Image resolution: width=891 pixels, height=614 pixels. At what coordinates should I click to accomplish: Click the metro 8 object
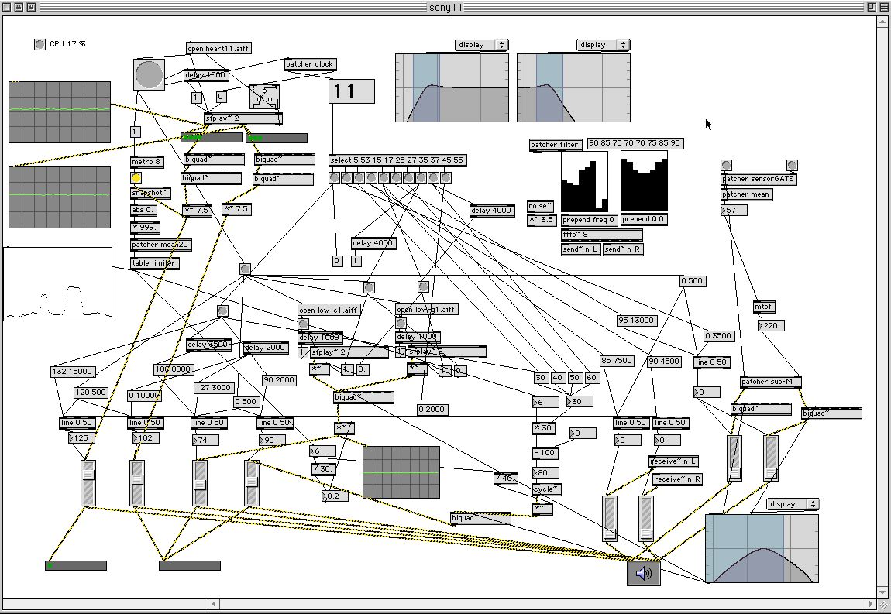147,162
